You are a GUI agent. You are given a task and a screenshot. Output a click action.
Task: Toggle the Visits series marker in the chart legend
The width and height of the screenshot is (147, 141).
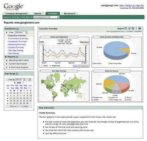[42, 66]
